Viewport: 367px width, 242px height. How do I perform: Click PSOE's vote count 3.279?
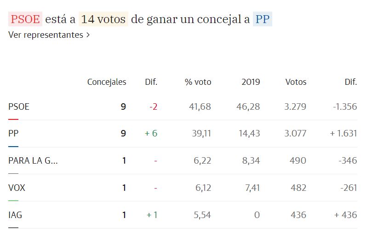(x=296, y=106)
